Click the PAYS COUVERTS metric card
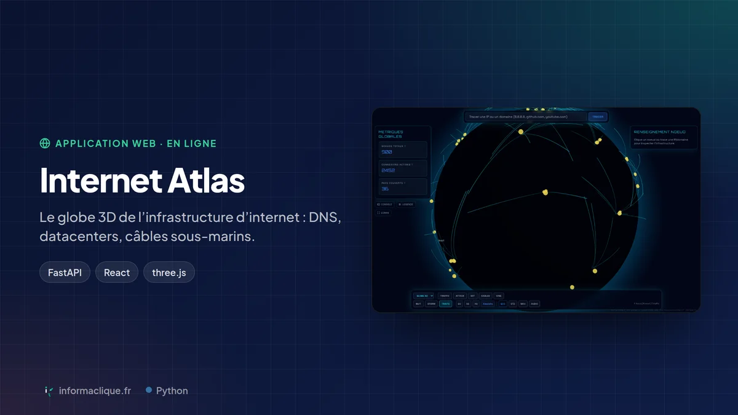The width and height of the screenshot is (738, 415). click(x=403, y=186)
